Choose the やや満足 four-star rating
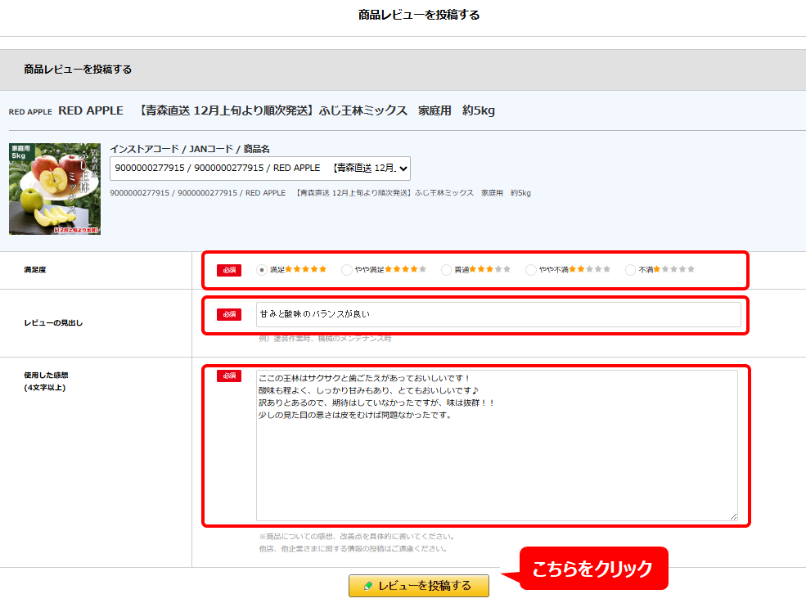The image size is (806, 603). coord(347,270)
